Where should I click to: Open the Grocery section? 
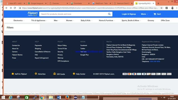point(151,21)
